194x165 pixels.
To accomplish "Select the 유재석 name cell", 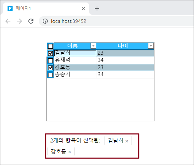I will tap(75, 60).
